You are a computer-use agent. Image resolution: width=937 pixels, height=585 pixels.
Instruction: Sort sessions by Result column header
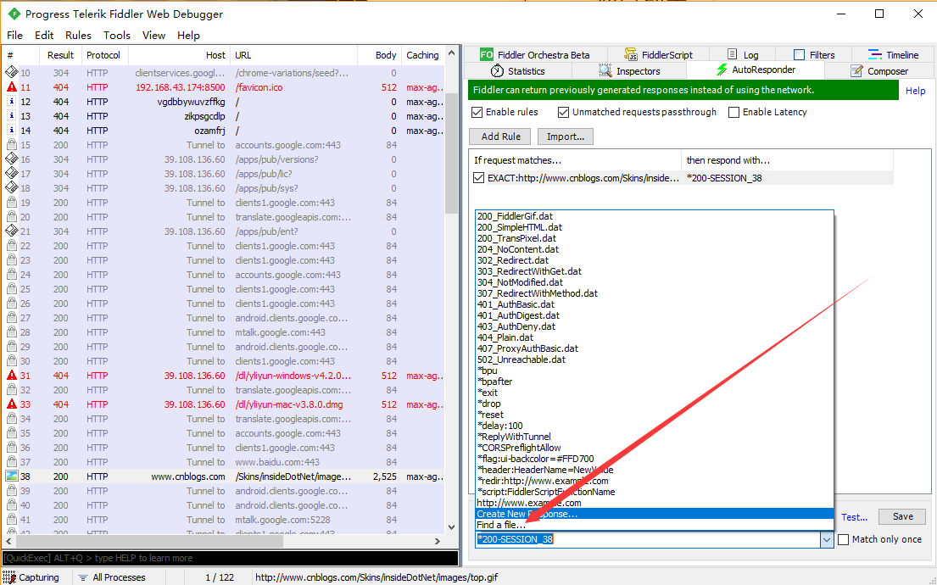coord(60,55)
